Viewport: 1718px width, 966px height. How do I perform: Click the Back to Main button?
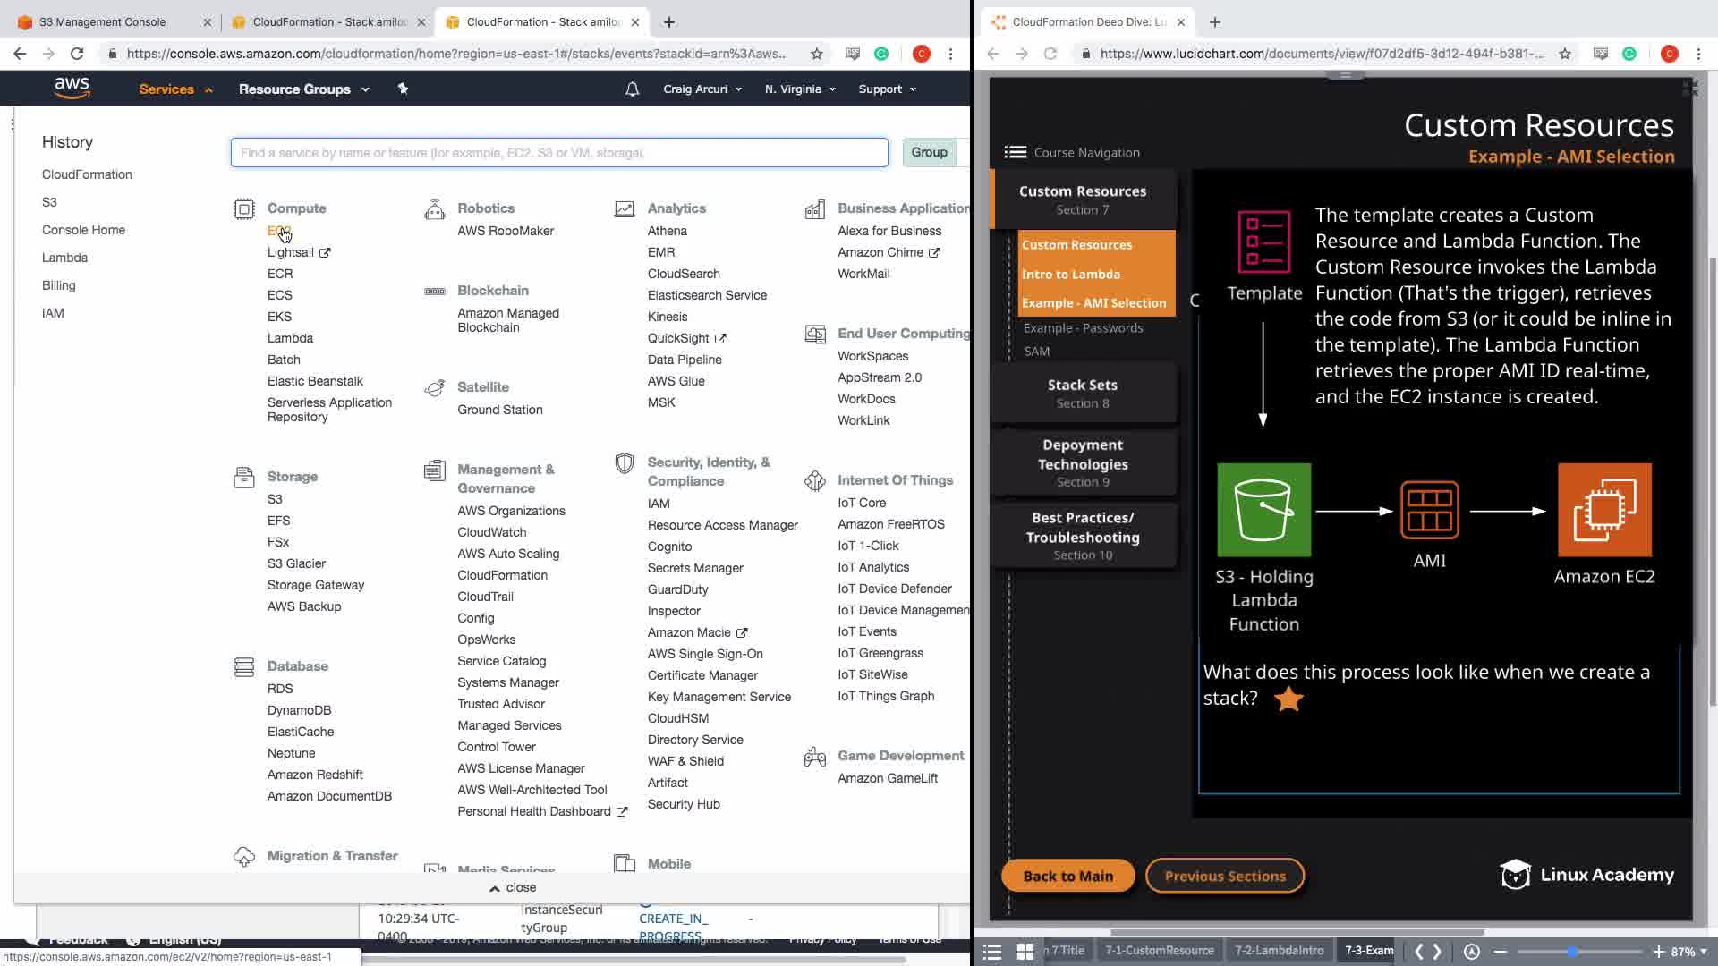click(x=1067, y=876)
